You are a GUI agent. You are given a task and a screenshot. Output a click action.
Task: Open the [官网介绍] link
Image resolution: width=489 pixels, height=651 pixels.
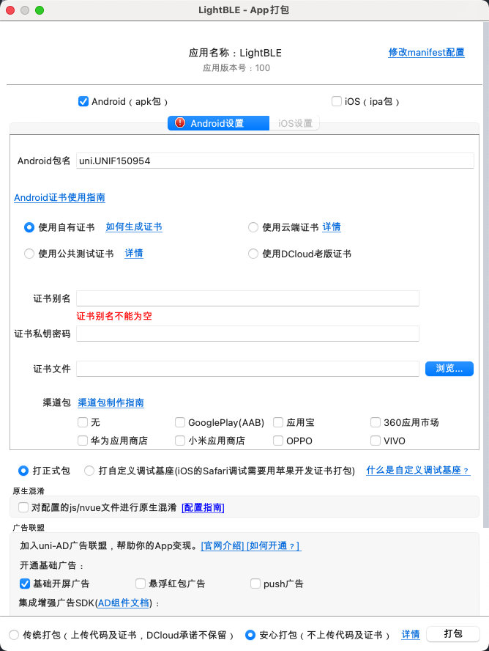point(223,546)
